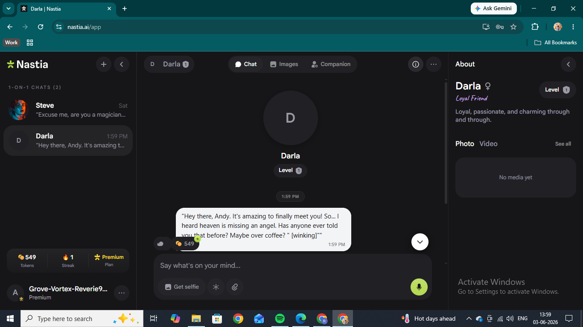This screenshot has width=583, height=327.
Task: Click Darla's large avatar circle
Action: point(291,118)
